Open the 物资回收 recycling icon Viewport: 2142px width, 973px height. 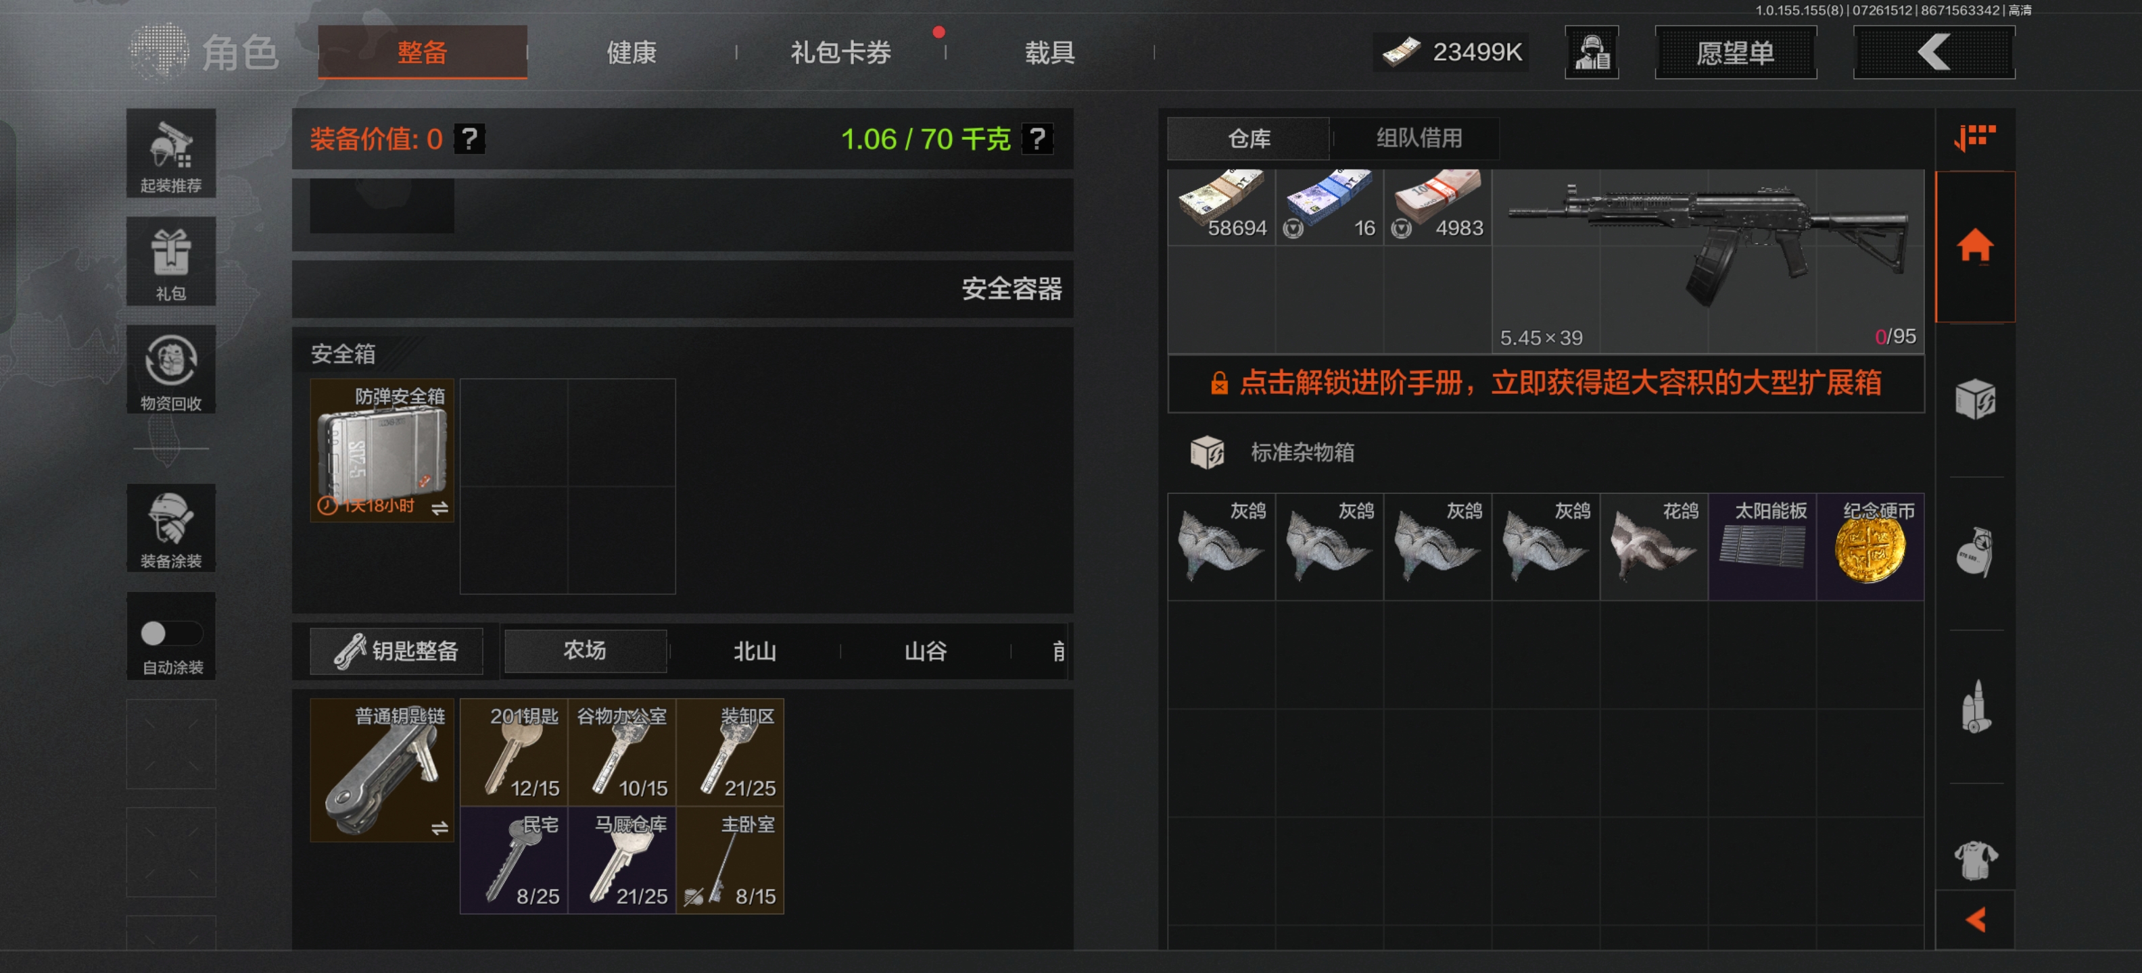[170, 370]
